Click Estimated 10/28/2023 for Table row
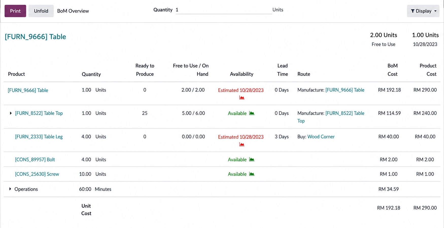 point(241,90)
